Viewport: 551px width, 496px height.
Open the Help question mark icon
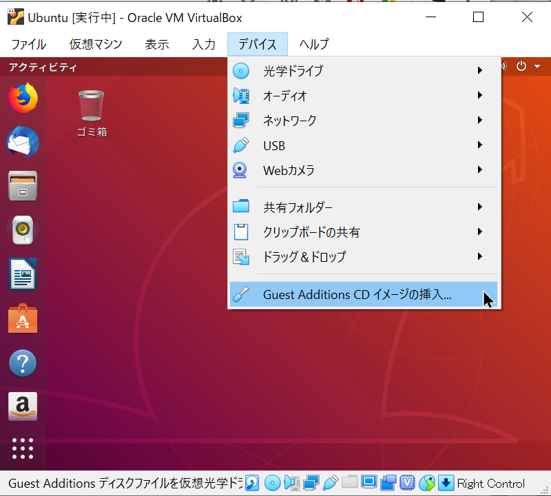(x=23, y=363)
